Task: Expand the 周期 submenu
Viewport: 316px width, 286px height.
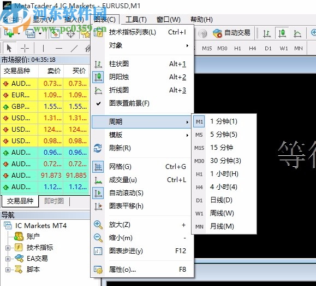Action: coord(142,122)
